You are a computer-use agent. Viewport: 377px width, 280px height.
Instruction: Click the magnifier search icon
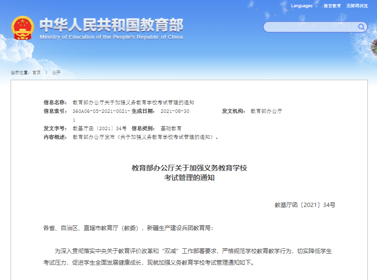(361, 26)
